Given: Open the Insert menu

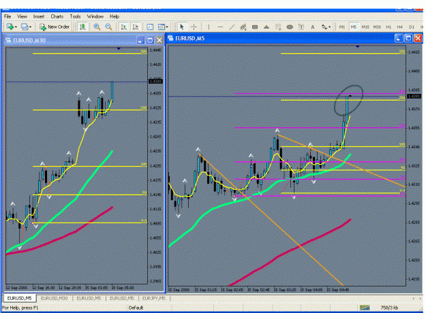Looking at the screenshot, I should tap(39, 16).
